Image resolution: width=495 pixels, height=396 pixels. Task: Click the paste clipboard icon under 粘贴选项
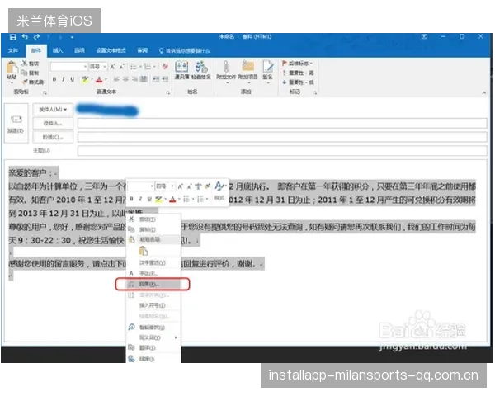click(143, 252)
